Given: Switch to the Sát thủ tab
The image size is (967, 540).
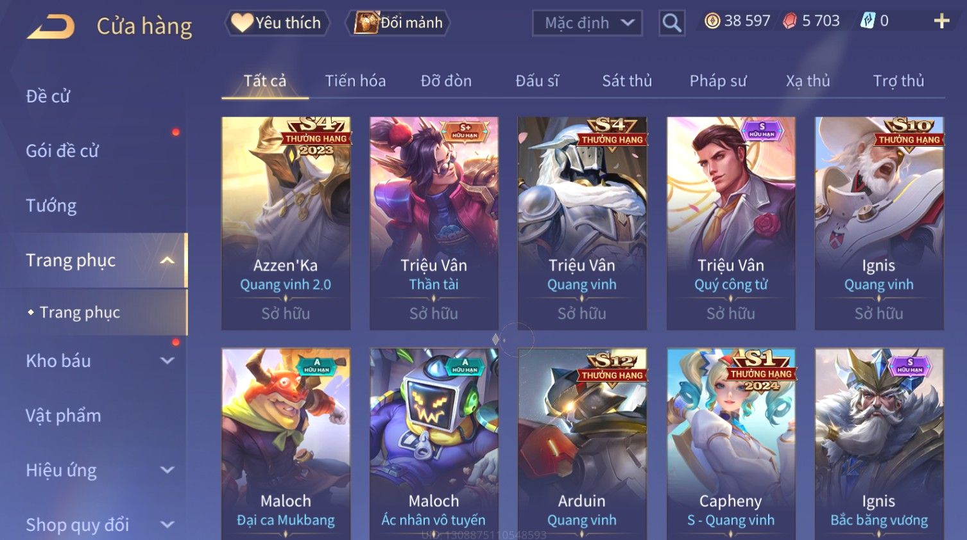Looking at the screenshot, I should click(x=627, y=81).
